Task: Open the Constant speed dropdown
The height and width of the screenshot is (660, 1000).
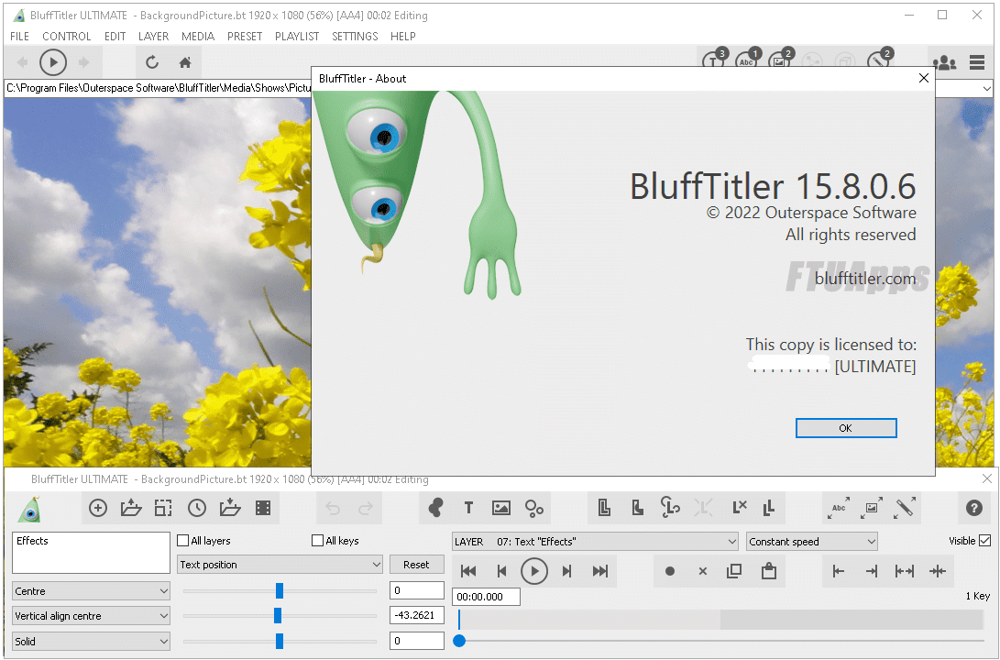Action: (812, 542)
